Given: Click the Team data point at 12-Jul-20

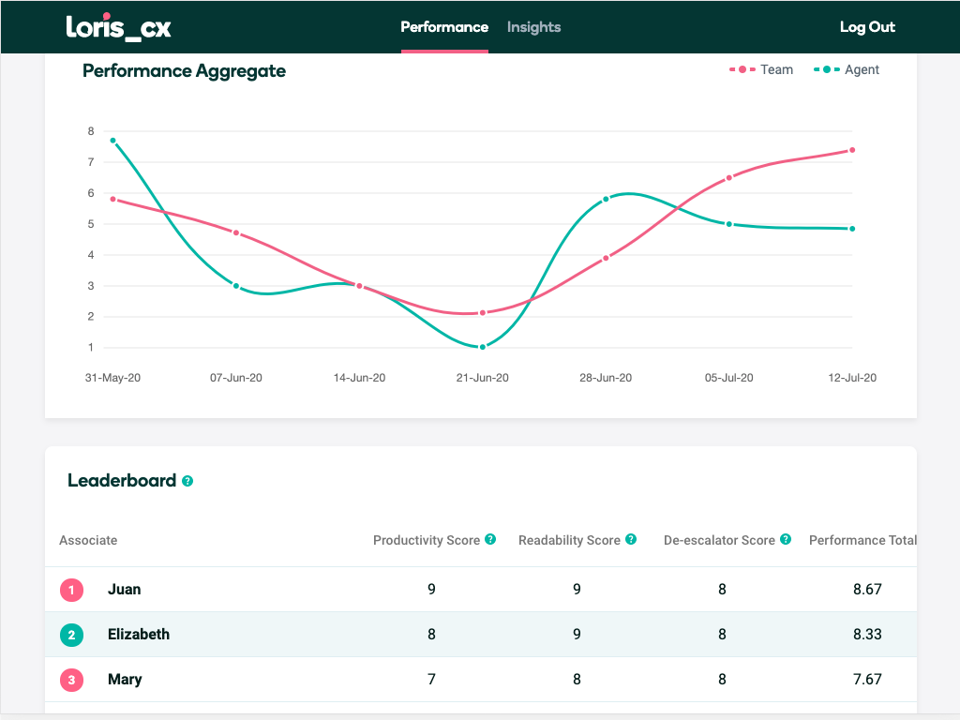Looking at the screenshot, I should (x=852, y=150).
